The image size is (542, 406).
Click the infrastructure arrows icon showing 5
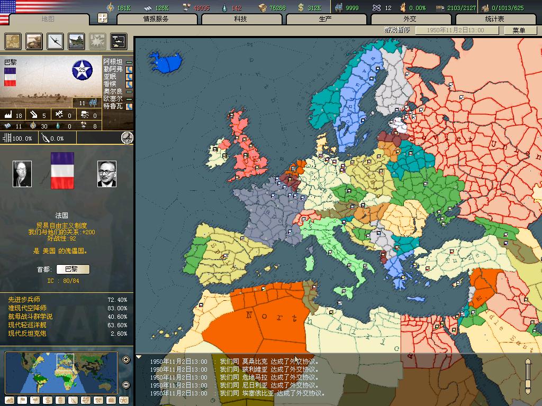click(x=33, y=115)
